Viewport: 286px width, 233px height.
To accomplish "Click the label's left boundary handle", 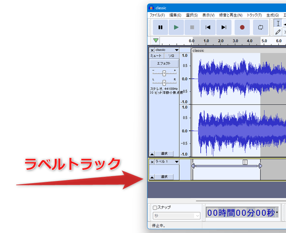I will coord(193,166).
